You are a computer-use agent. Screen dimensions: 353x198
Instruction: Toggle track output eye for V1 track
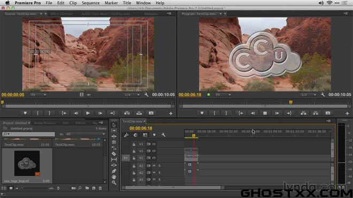point(154,158)
